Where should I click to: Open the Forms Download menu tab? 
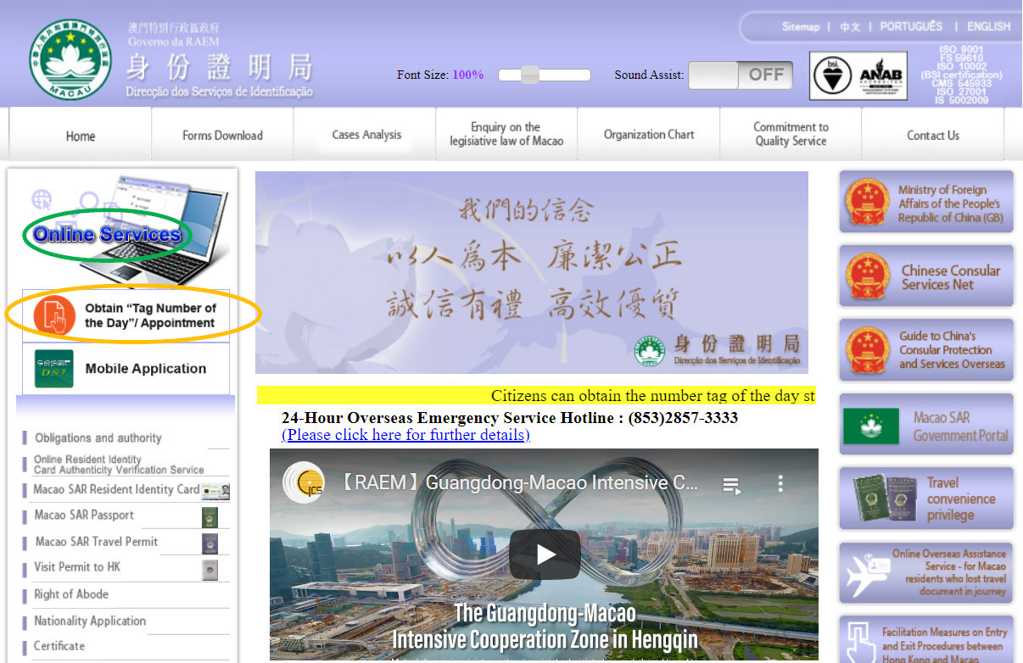(222, 136)
